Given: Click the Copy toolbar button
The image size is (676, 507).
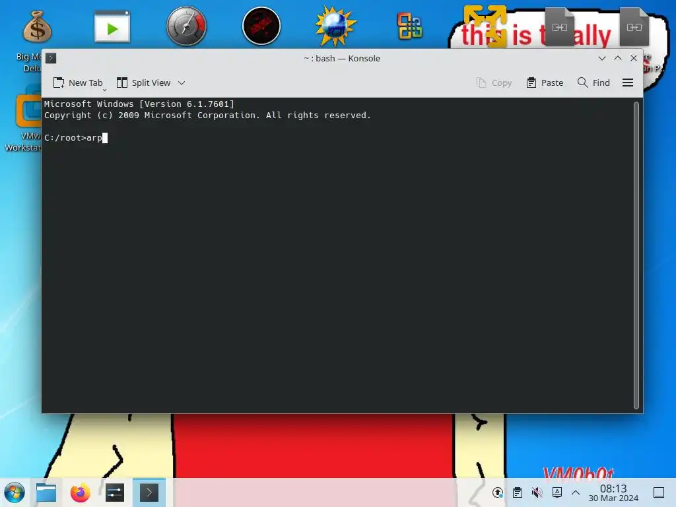Looking at the screenshot, I should 494,83.
